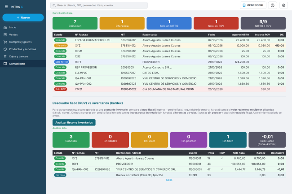Click the Ventas sidebar icon
Viewport: 292px width, 194px height.
pos(5,34)
